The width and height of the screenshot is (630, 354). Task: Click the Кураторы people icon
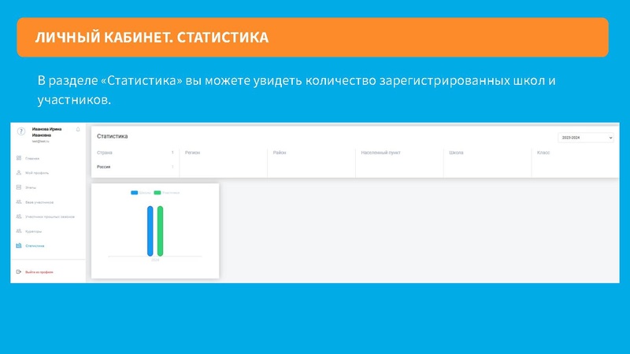[x=18, y=230]
